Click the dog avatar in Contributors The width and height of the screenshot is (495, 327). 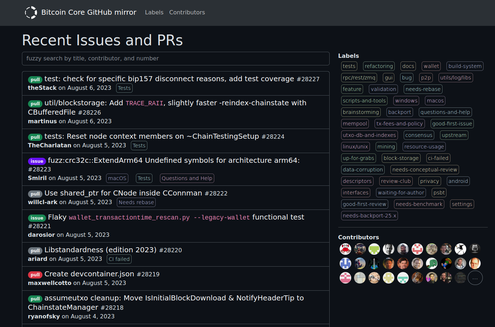(417, 278)
